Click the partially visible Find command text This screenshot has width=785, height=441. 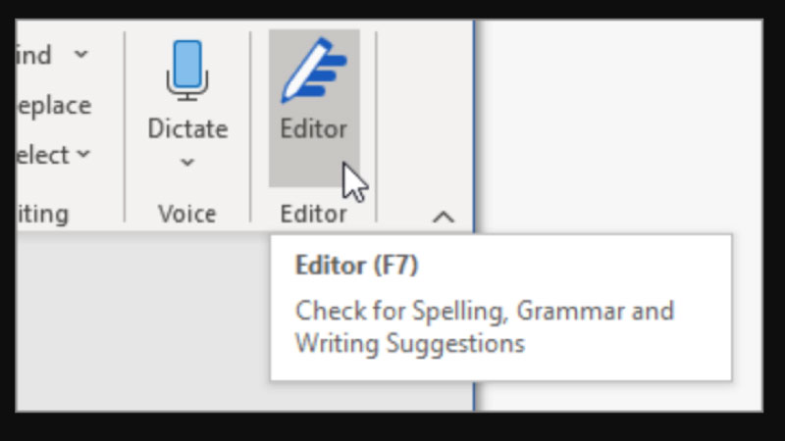(x=35, y=55)
